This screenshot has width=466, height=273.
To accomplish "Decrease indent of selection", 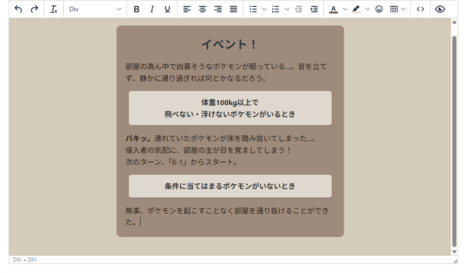I will coord(299,9).
